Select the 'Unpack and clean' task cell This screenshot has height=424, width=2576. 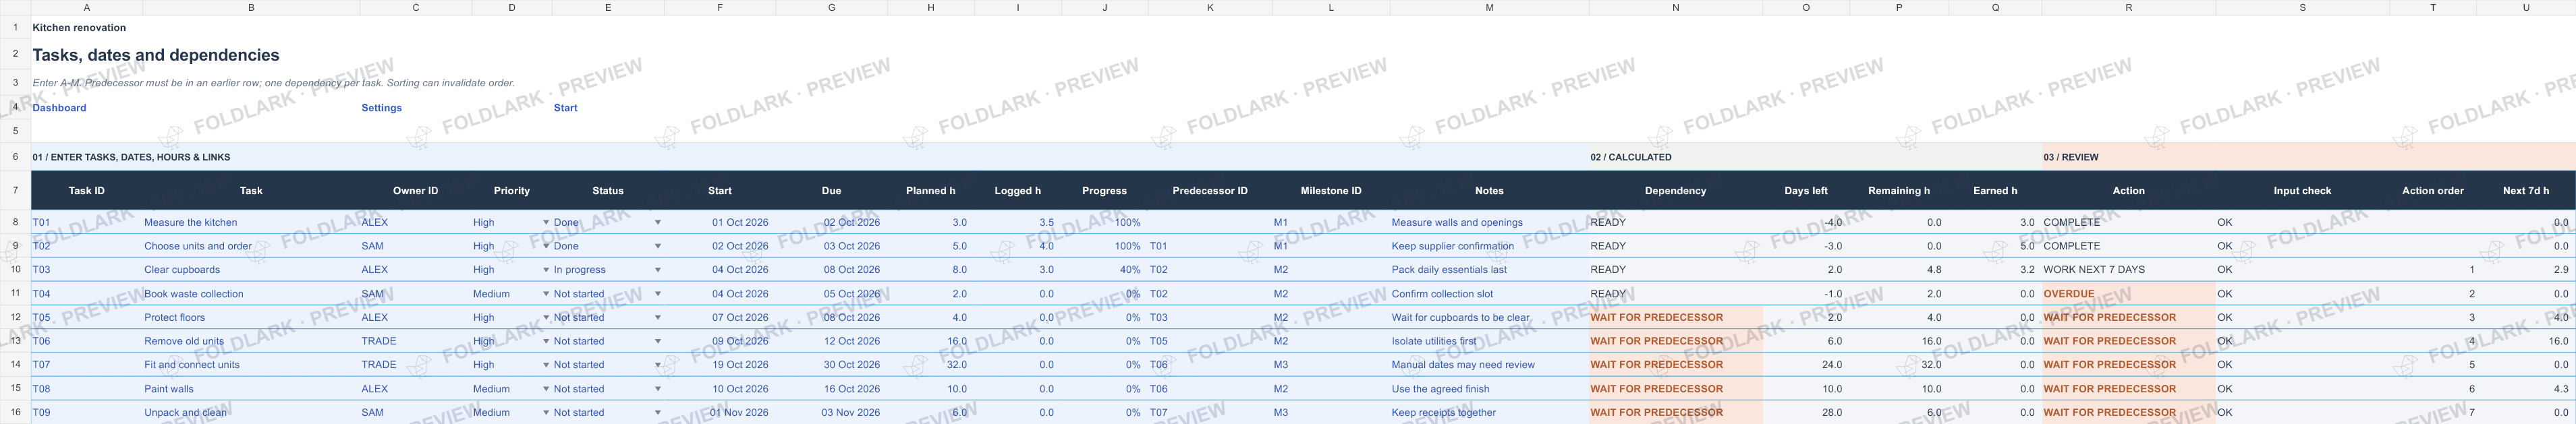[251, 412]
